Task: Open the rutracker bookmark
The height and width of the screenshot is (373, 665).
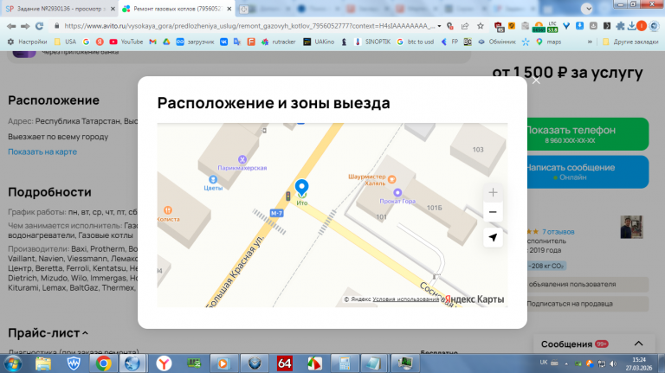Action: click(278, 42)
